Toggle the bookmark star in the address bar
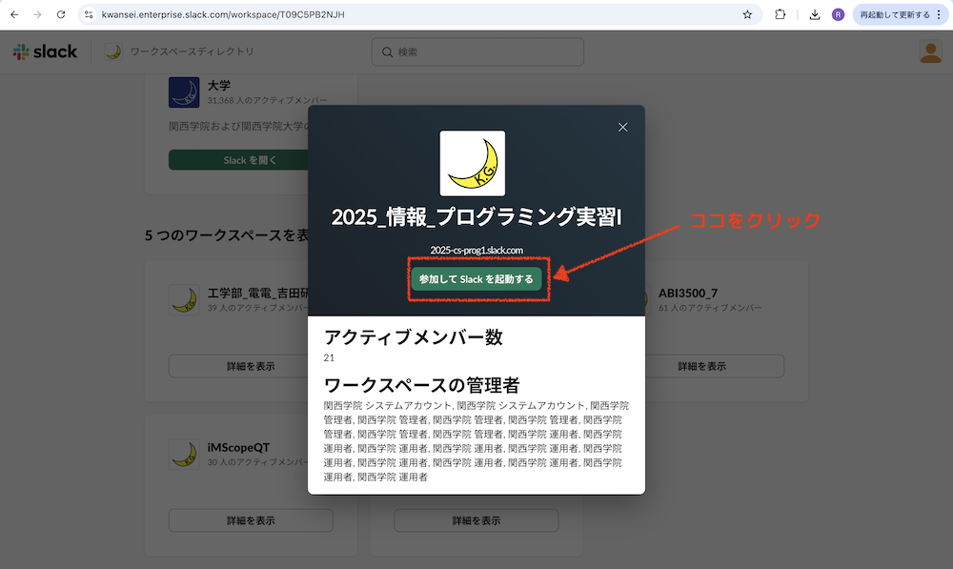The height and width of the screenshot is (569, 953). coord(747,14)
